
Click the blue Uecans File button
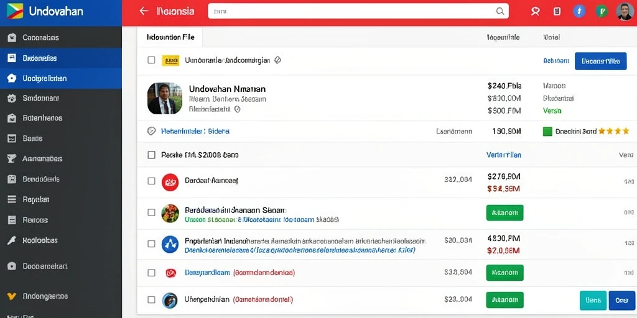tap(601, 61)
